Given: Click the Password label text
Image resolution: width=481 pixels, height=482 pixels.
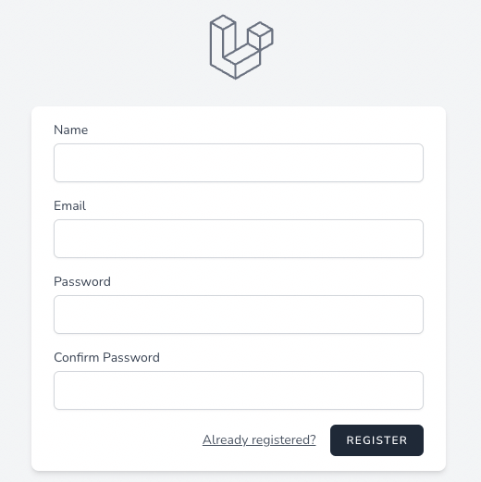Looking at the screenshot, I should pyautogui.click(x=82, y=281).
